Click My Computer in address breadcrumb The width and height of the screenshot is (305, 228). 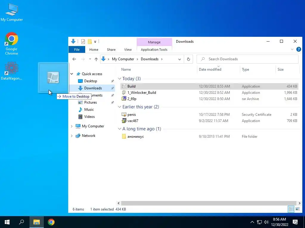(x=123, y=59)
